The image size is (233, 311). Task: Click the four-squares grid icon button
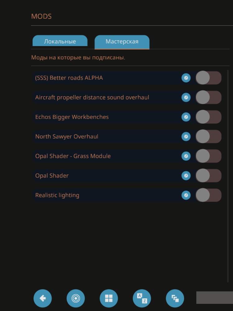[109, 298]
